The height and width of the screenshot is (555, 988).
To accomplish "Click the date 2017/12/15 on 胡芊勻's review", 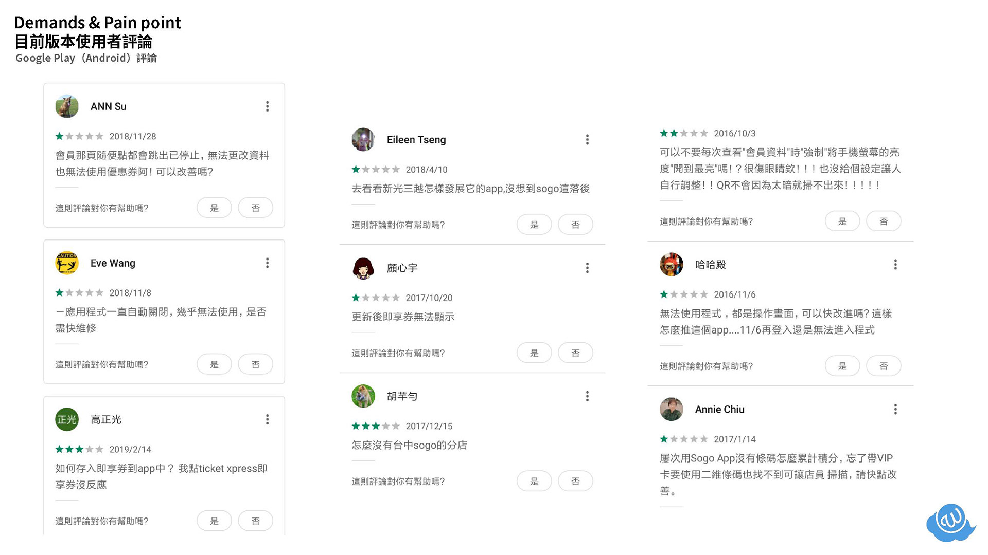I will click(x=429, y=426).
